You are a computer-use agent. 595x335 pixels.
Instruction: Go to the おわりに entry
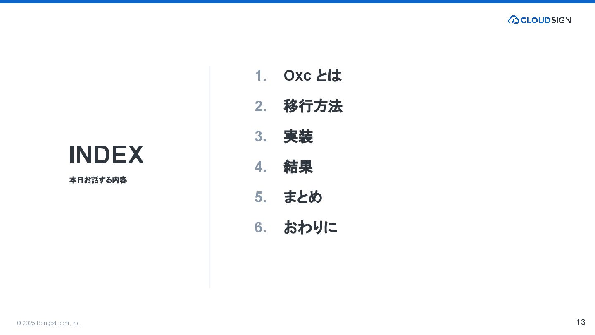pos(310,227)
